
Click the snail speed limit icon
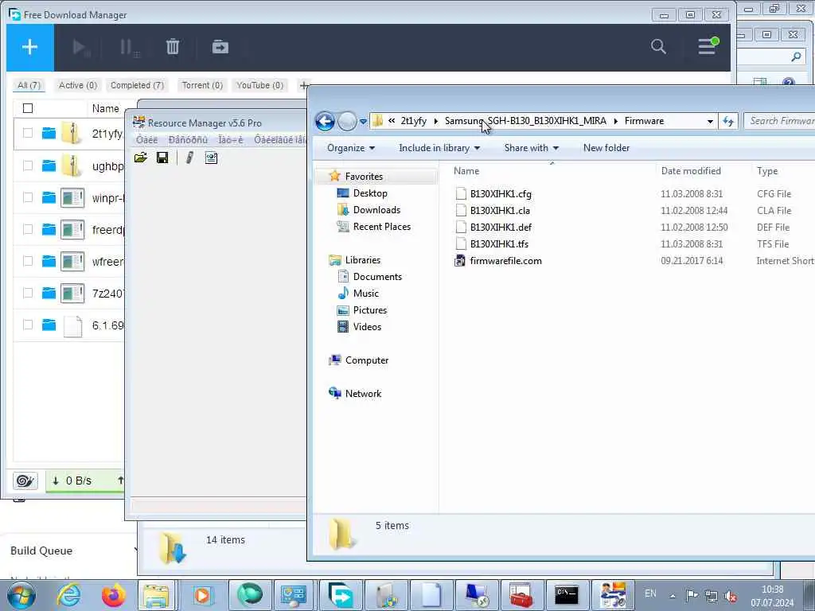(x=25, y=481)
